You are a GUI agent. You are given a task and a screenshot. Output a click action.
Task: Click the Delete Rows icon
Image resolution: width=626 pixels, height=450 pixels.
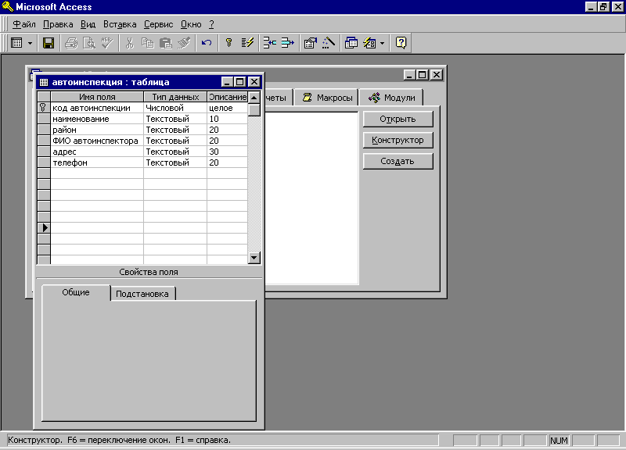pos(287,43)
